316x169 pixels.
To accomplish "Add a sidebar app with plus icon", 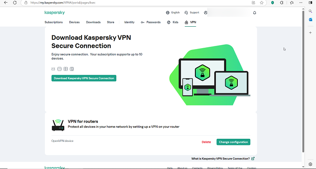I will tap(310, 32).
